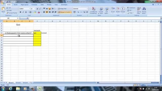This screenshot has height=91, width=162.
Task: Click the Format cells icon in Cells group
Action: tap(123, 9)
